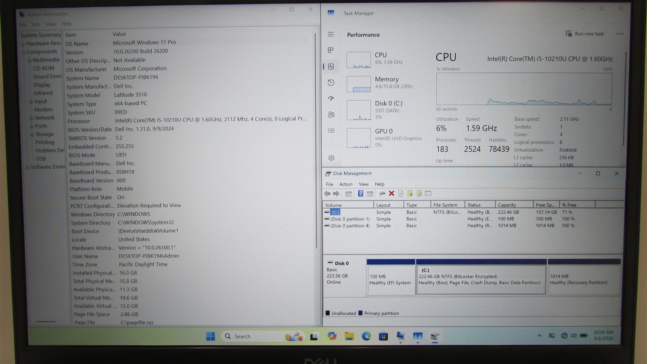Select (Disk 0 partition 4) volume row
647x364 pixels.
[472, 226]
